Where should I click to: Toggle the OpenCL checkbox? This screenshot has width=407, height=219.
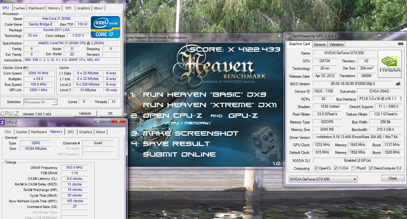click(x=316, y=168)
